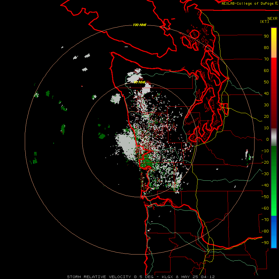This screenshot has width=279, height=279.
Task: Click the 50 NMI range ring label
Action: [140, 82]
